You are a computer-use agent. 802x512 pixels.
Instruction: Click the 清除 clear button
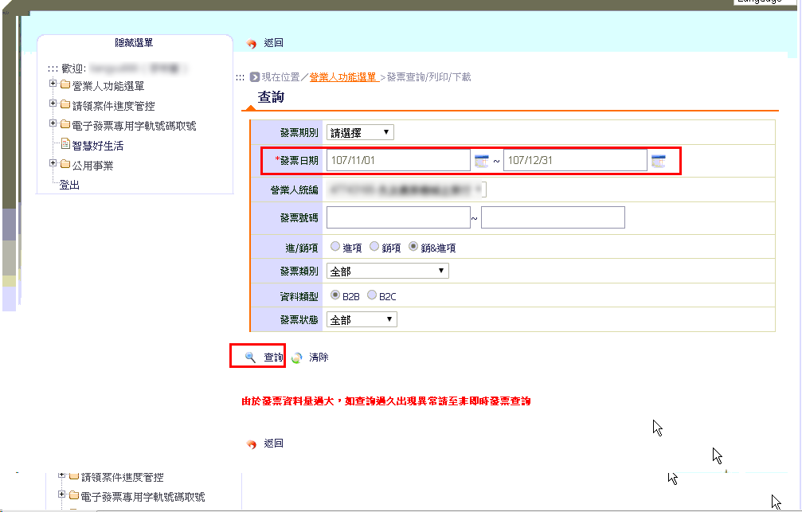click(319, 357)
